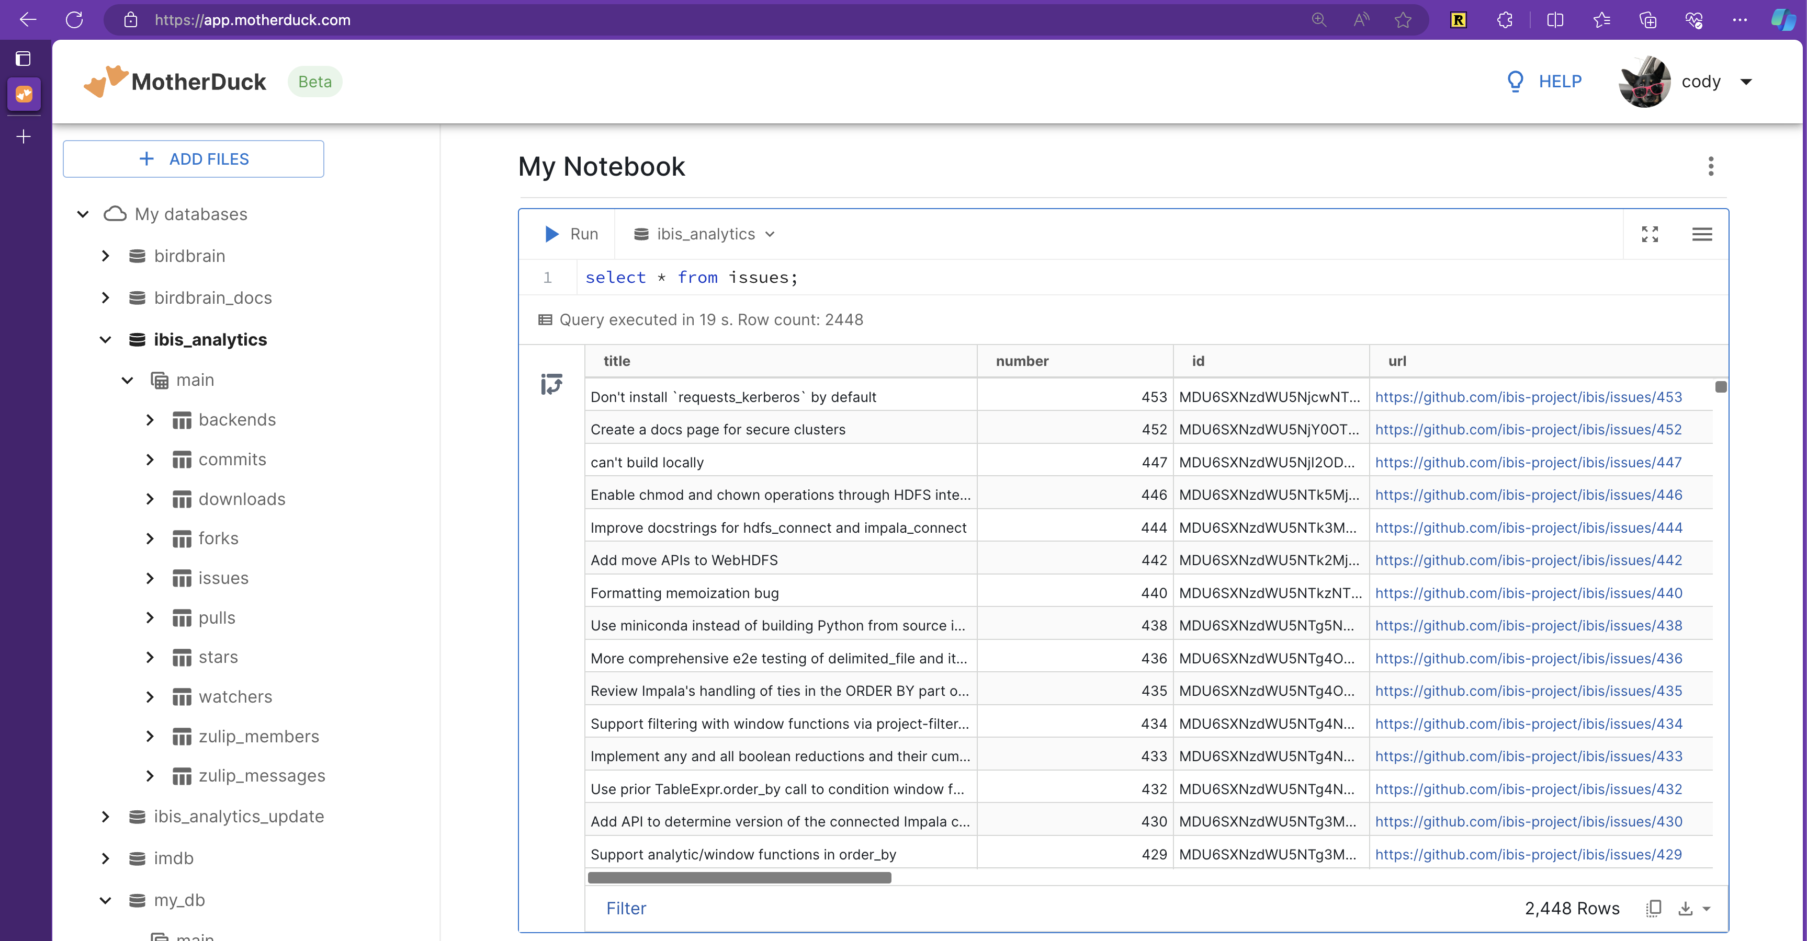Collapse the ibis_analytics database

pos(105,339)
